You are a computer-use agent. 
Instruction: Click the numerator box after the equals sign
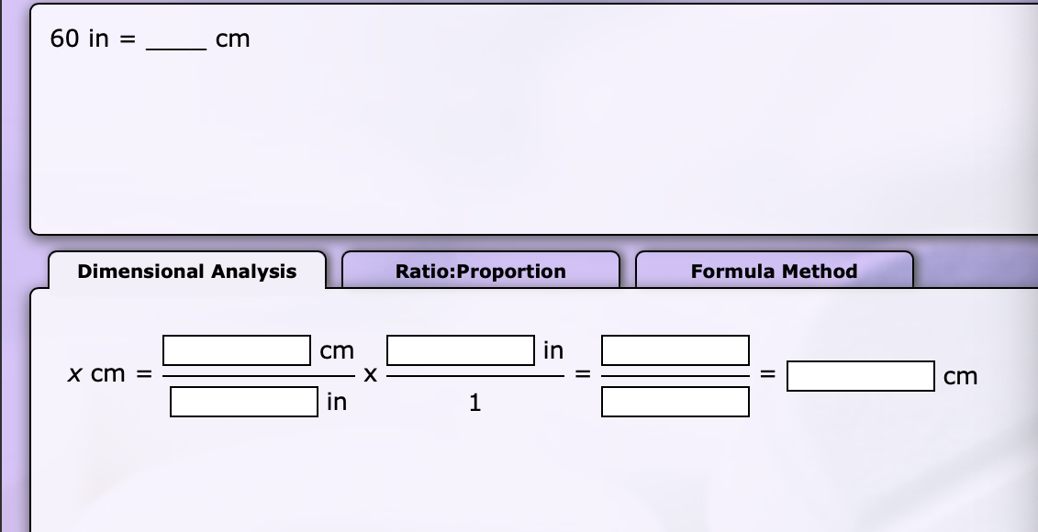[x=675, y=349]
